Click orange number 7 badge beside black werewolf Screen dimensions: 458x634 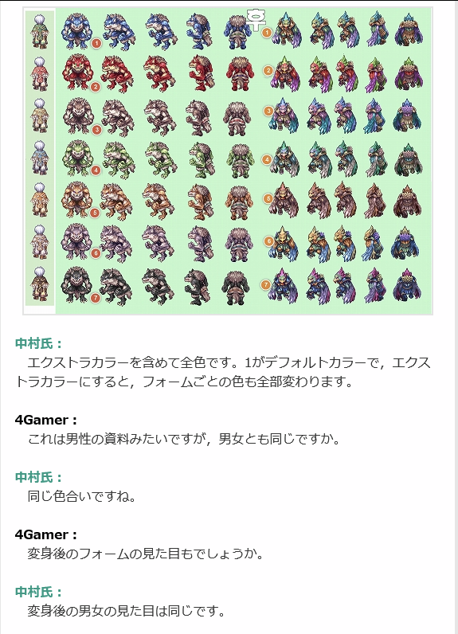pos(95,298)
